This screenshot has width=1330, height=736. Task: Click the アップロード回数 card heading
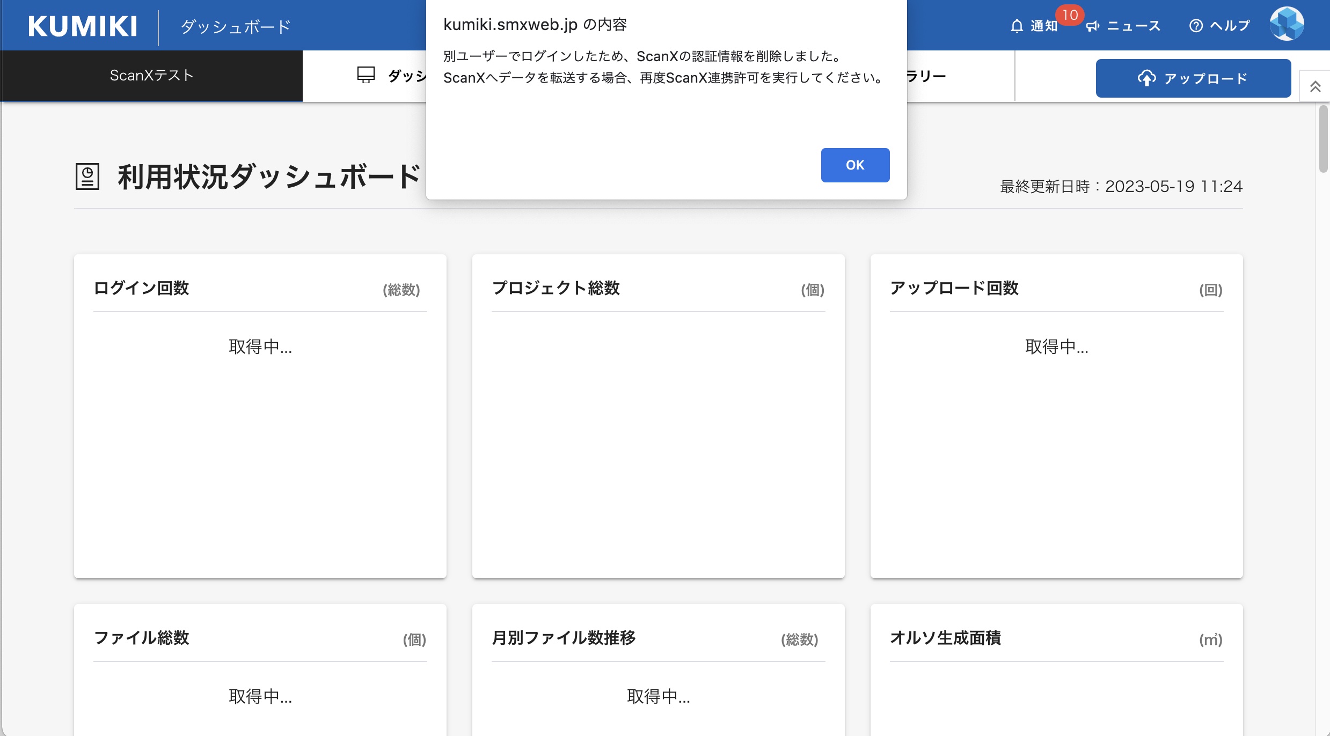[x=954, y=288]
